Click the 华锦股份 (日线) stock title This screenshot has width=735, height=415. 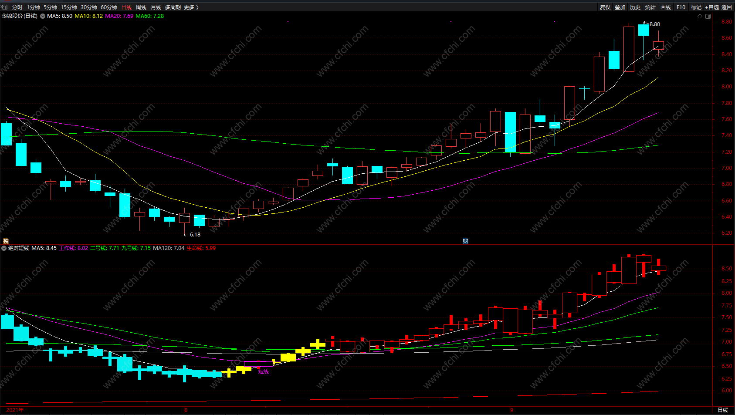coord(20,16)
